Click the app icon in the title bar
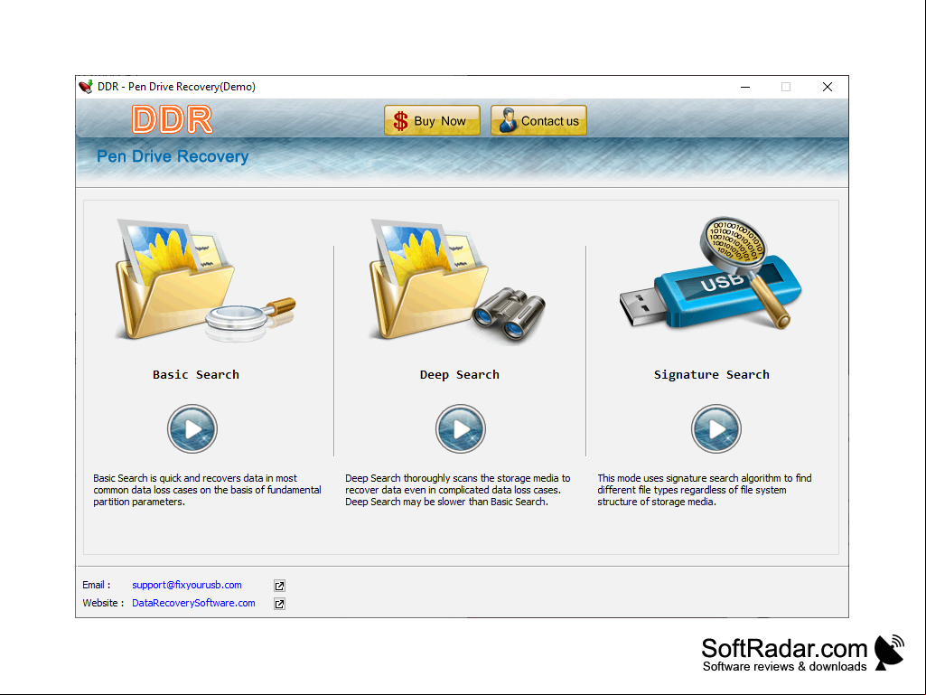Image resolution: width=926 pixels, height=695 pixels. tap(86, 87)
